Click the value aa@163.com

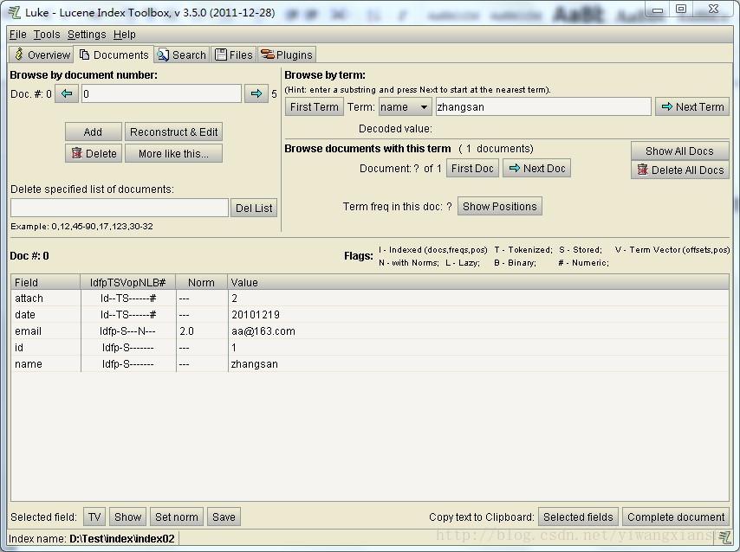(263, 331)
